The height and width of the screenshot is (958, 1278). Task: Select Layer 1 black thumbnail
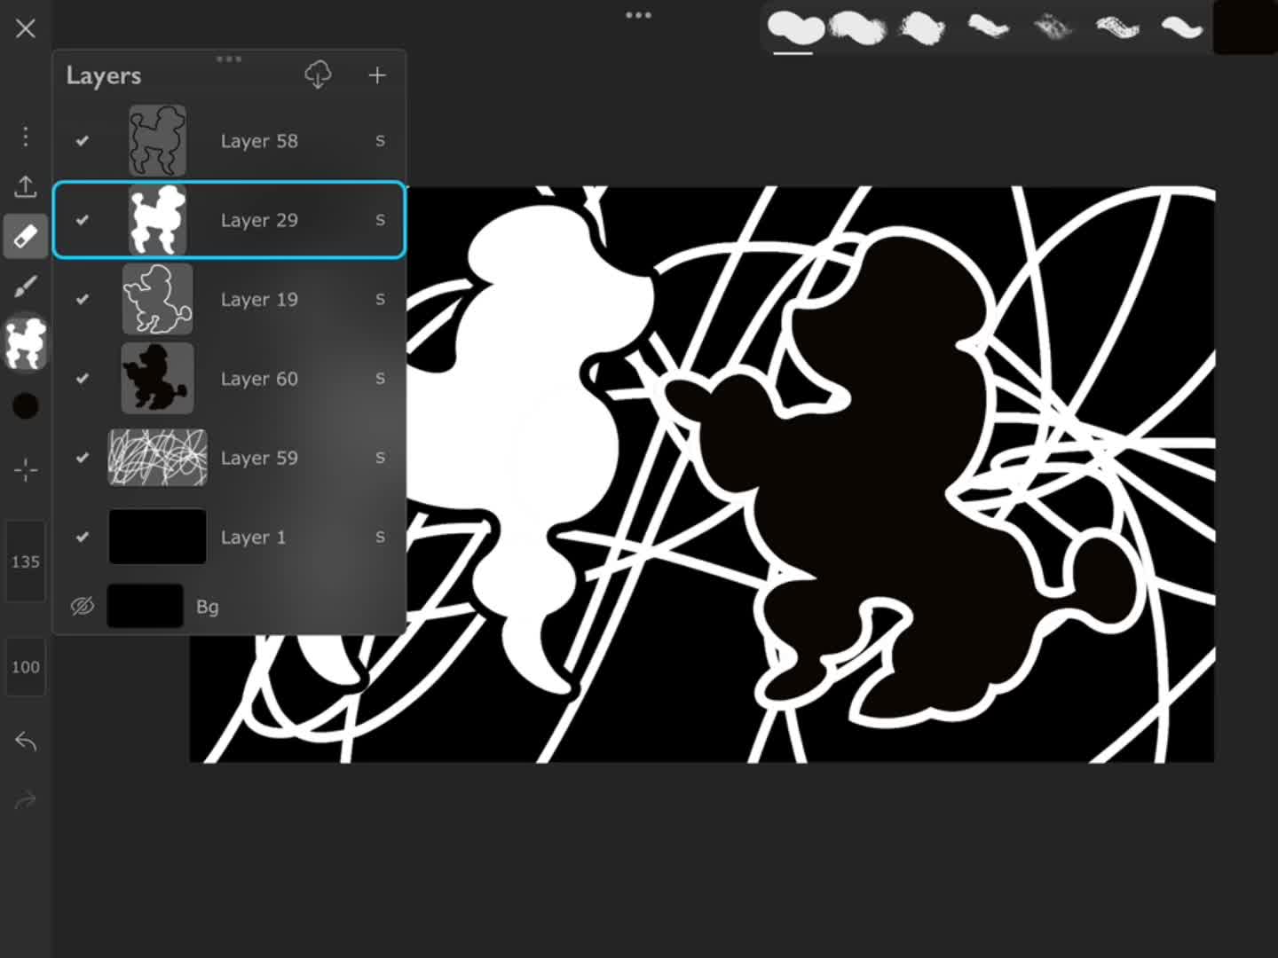[x=158, y=537]
